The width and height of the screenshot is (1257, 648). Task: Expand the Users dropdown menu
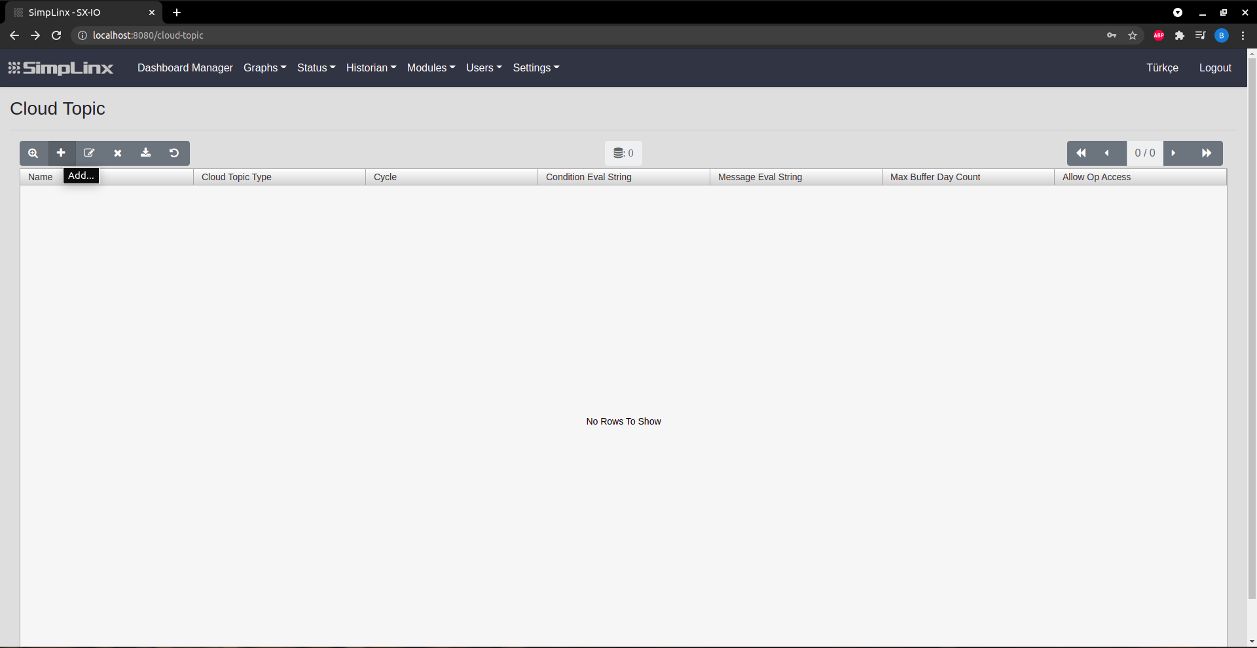point(484,68)
